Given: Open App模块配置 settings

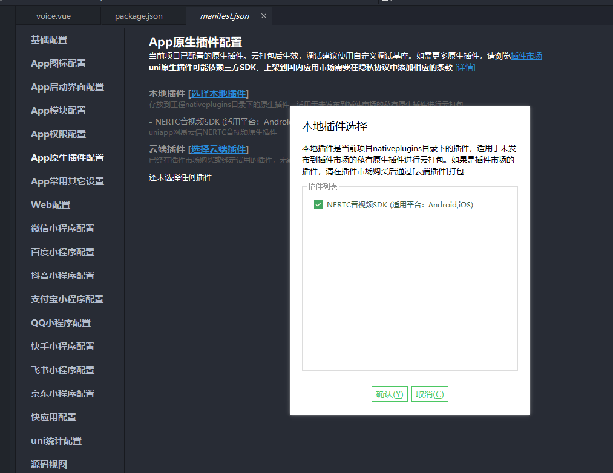Looking at the screenshot, I should [58, 111].
